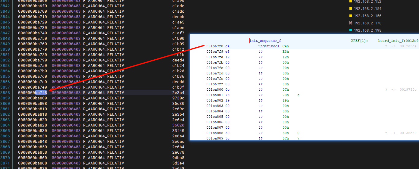
Task: Follow the pointer reference to 00135c30
Action: point(408,133)
